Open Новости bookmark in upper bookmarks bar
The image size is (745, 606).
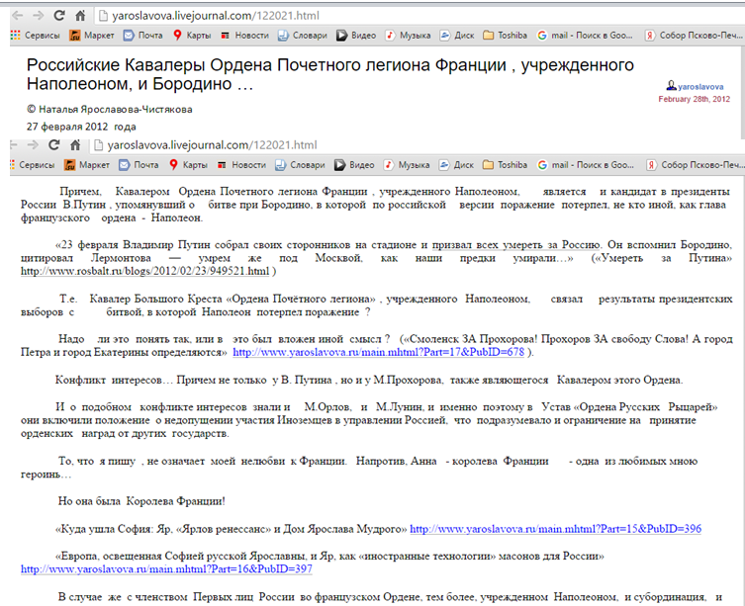pos(244,36)
